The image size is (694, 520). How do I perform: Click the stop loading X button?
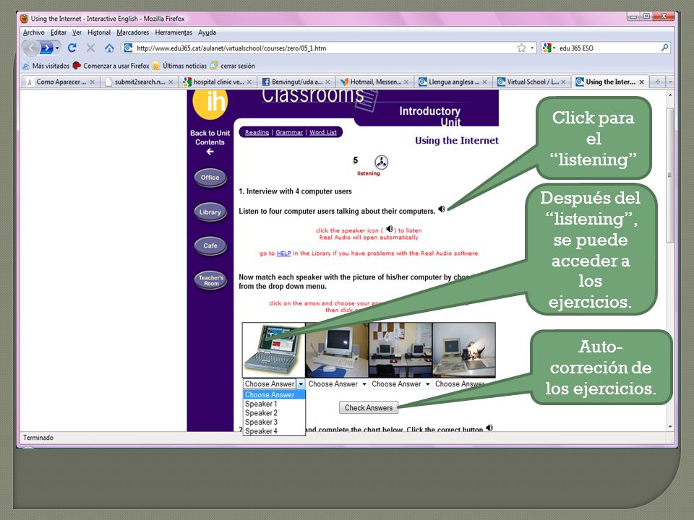click(x=91, y=48)
